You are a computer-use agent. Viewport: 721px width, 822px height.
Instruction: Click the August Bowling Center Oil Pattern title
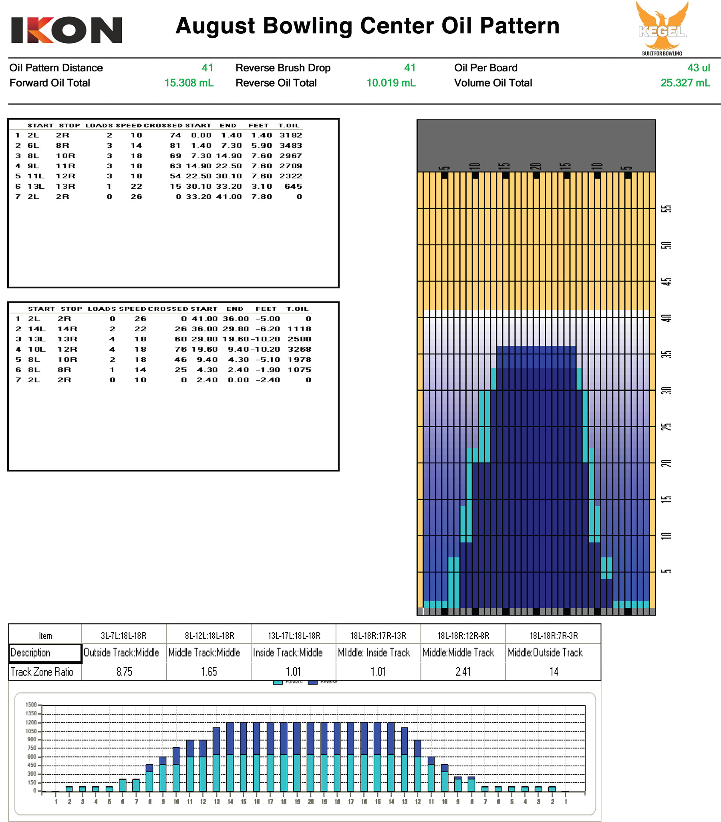367,26
